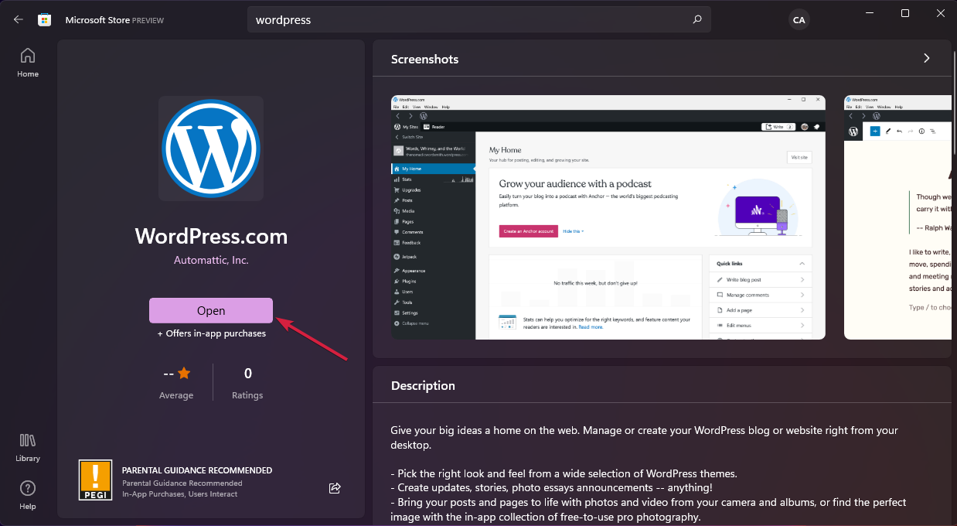Click the Microsoft Store PREVIEW title
The height and width of the screenshot is (526, 957).
click(x=114, y=20)
